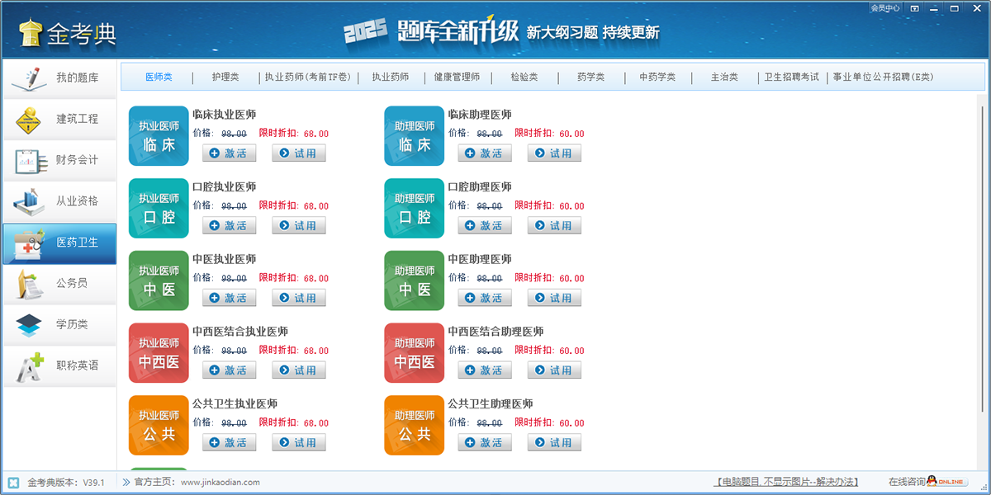The image size is (991, 495).
Task: Click the 助理医师 临床 course tile
Action: [x=415, y=136]
